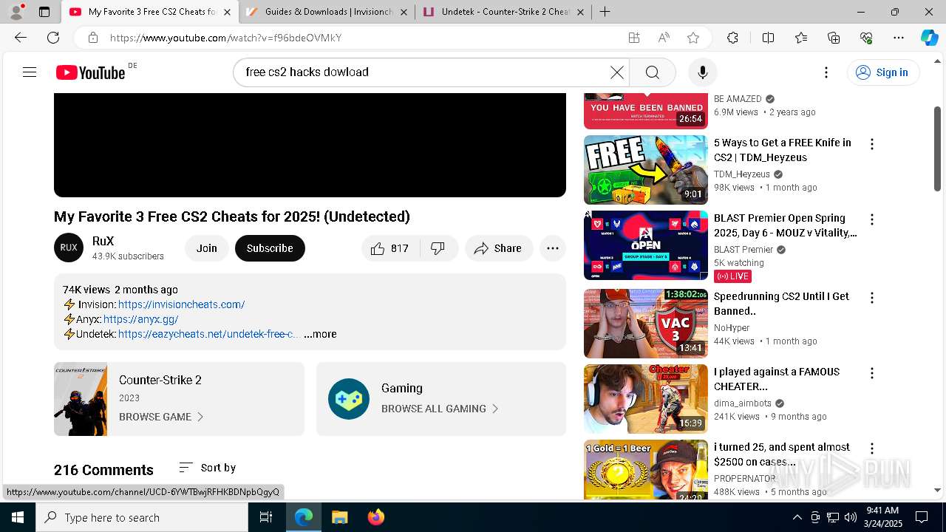Click the taskbar search box
Viewport: 946px width, 532px height.
coord(142,517)
